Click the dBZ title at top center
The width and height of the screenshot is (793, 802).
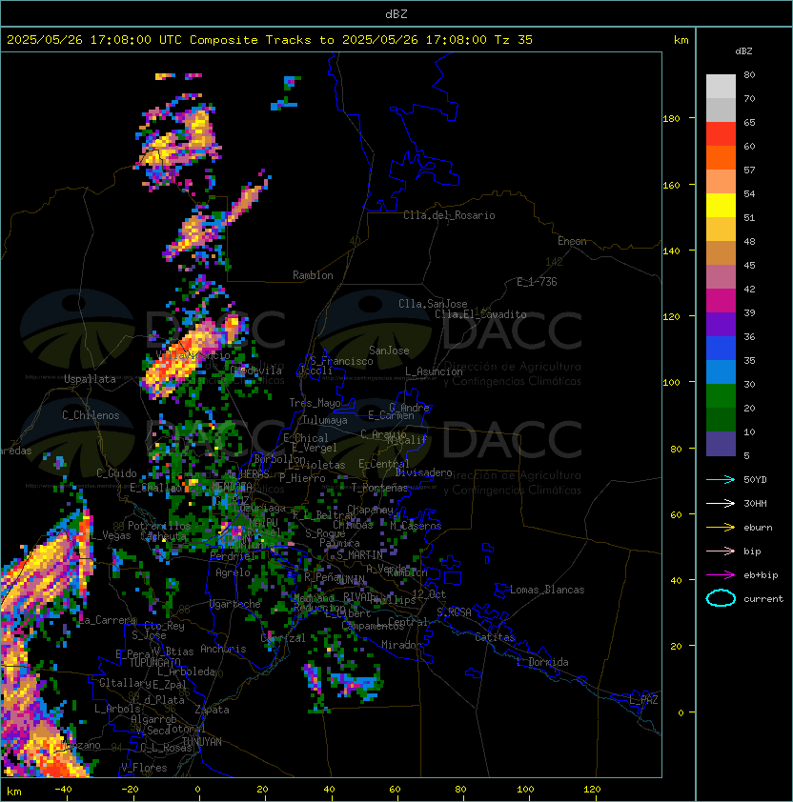point(396,13)
